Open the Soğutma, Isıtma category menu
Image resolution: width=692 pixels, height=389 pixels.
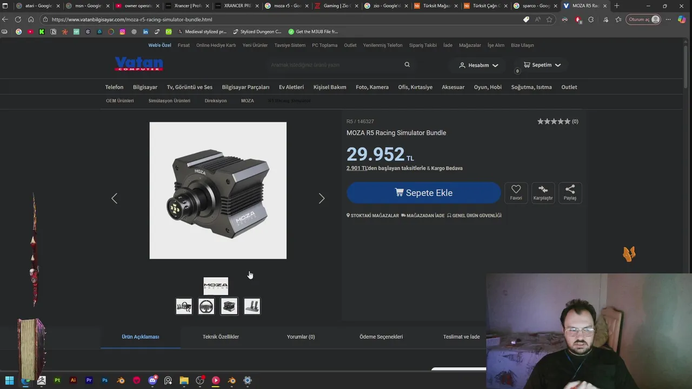coord(531,87)
